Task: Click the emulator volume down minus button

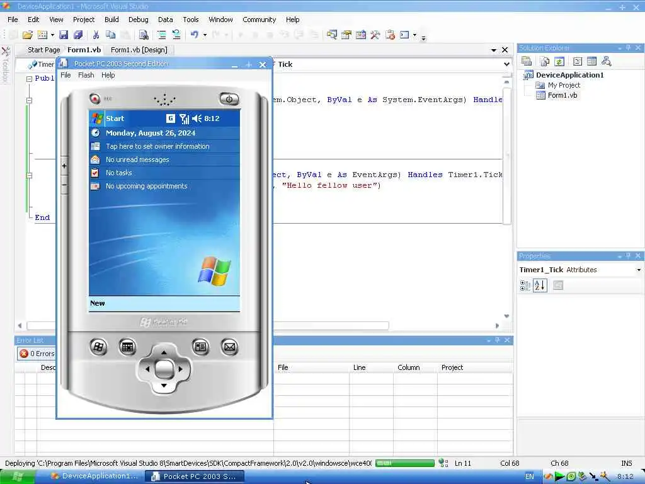Action: pyautogui.click(x=64, y=185)
